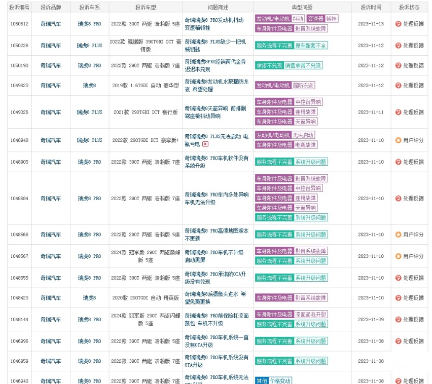The width and height of the screenshot is (432, 384).
Task: Click the 投诉车型 column header
Action: pos(146,8)
